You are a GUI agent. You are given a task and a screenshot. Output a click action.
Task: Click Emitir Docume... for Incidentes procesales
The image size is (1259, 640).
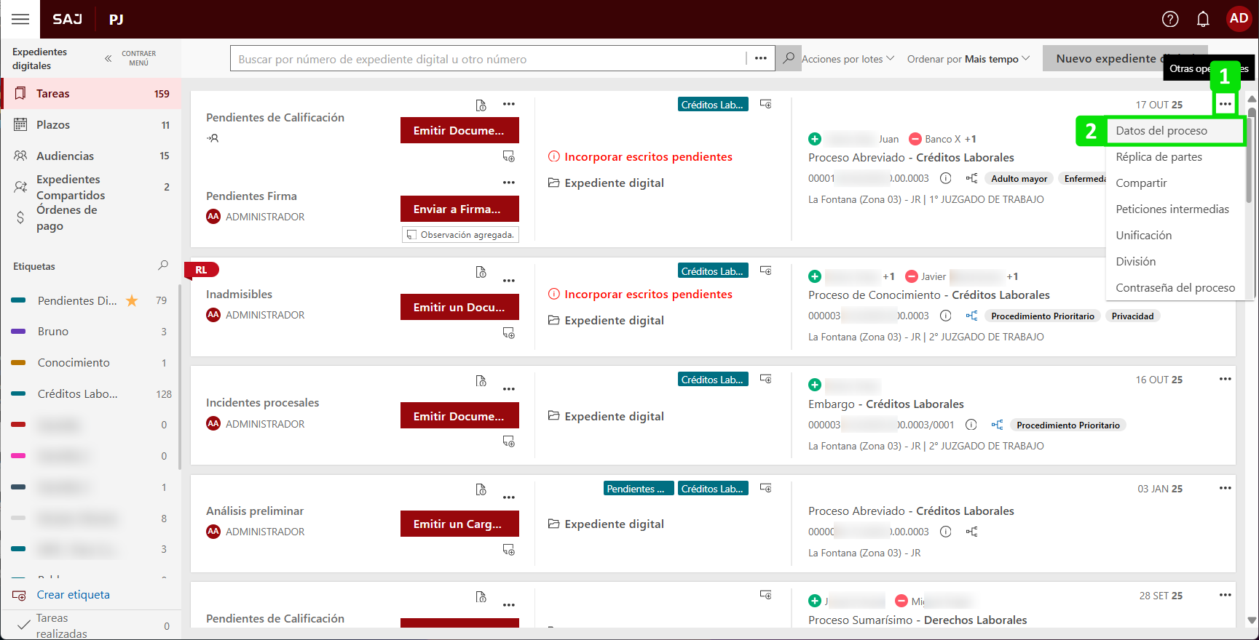tap(459, 416)
